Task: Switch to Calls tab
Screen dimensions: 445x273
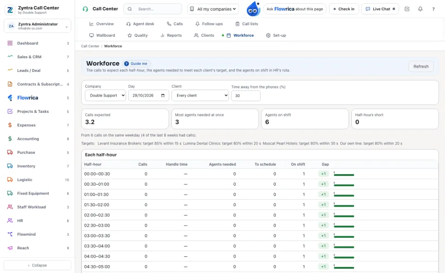Action: pyautogui.click(x=175, y=24)
